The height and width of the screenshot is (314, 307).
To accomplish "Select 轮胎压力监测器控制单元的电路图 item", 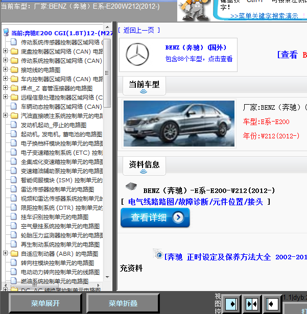I will (x=62, y=235).
